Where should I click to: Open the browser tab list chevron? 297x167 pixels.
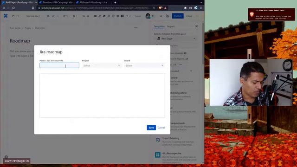point(201,2)
